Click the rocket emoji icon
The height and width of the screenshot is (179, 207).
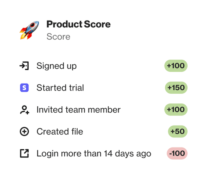[x=30, y=30]
